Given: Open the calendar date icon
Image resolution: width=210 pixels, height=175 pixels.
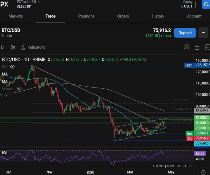Looking at the screenshot, I should point(197,47).
